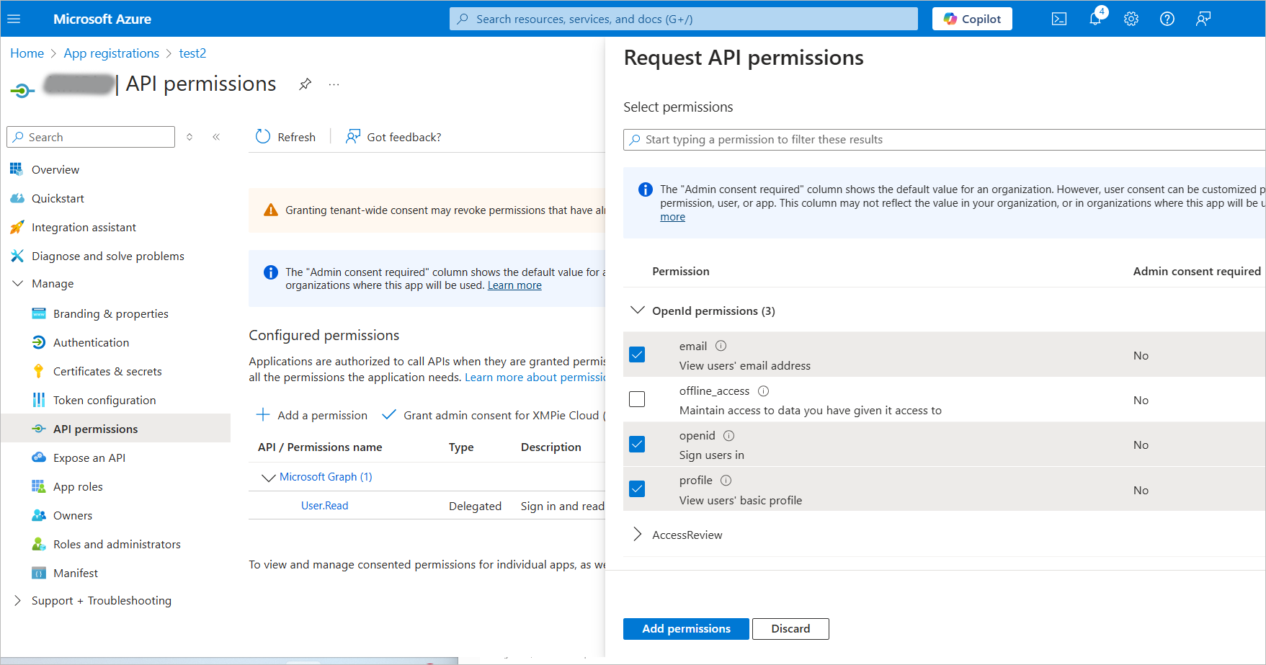Open the notifications bell
Screen dimensions: 1266x665
1095,19
